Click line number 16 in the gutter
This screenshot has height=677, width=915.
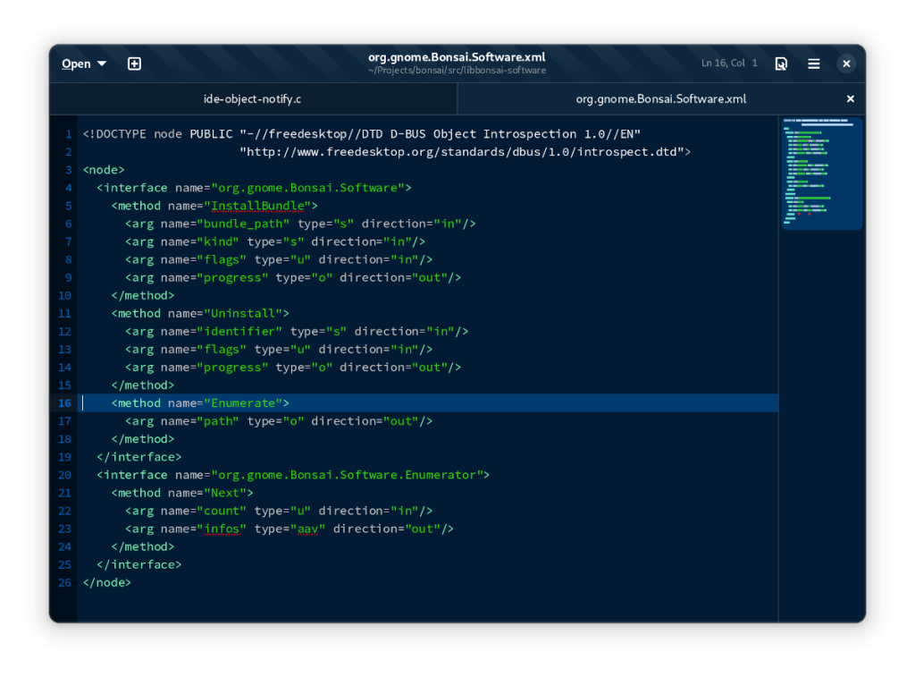[x=64, y=403]
